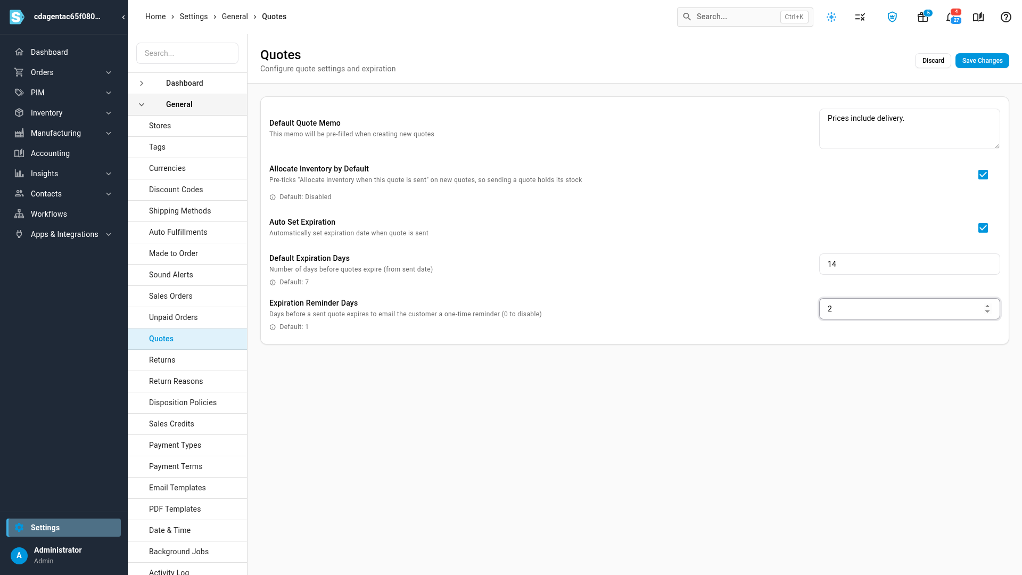Viewport: 1022px width, 575px height.
Task: Open Discount Codes settings page
Action: tap(187, 190)
